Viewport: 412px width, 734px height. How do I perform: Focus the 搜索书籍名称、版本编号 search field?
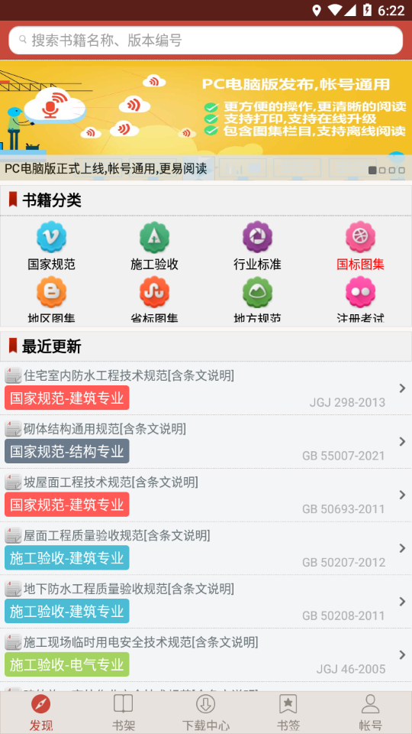tap(205, 41)
